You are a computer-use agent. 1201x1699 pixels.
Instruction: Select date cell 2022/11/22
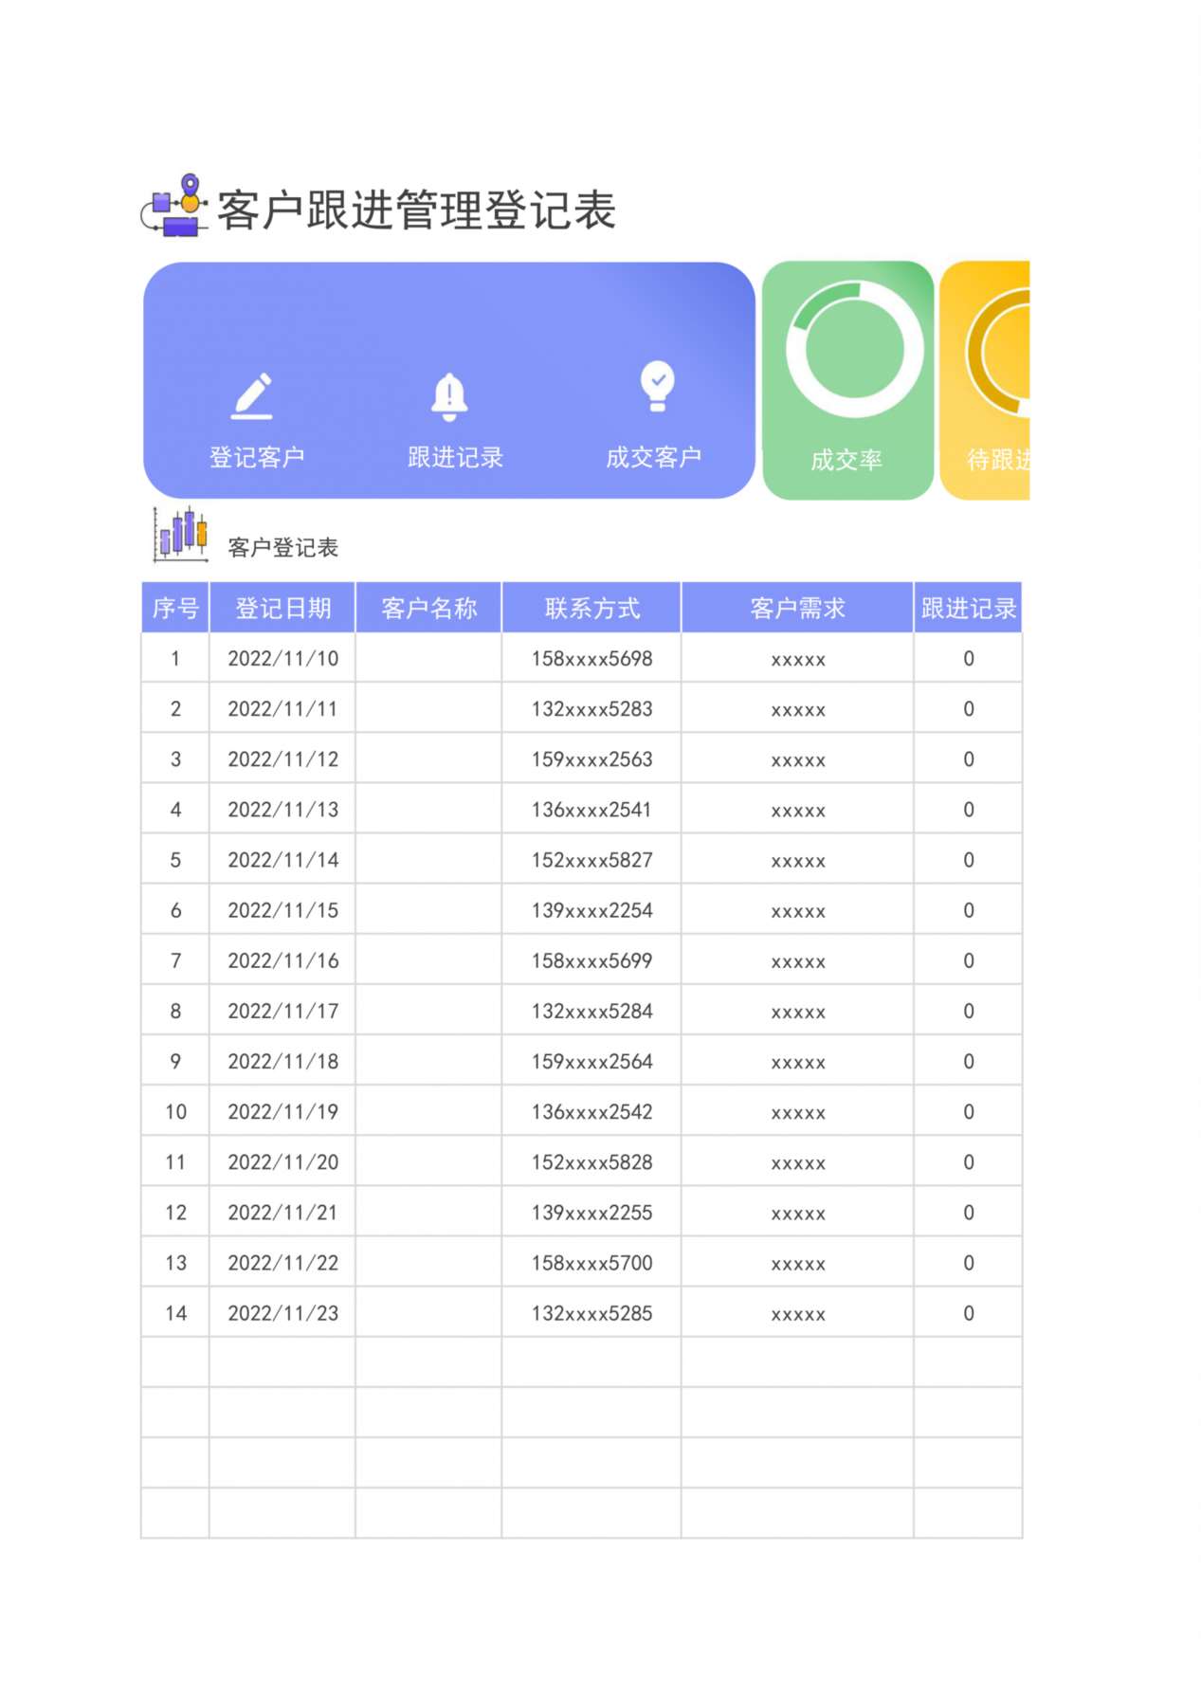pyautogui.click(x=282, y=1261)
